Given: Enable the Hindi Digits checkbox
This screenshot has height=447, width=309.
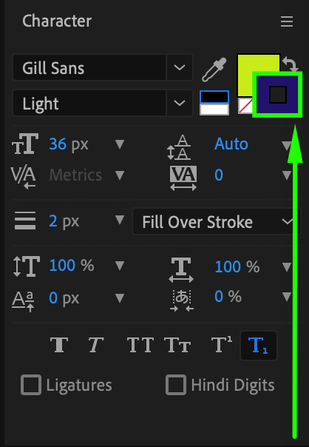Looking at the screenshot, I should (176, 385).
